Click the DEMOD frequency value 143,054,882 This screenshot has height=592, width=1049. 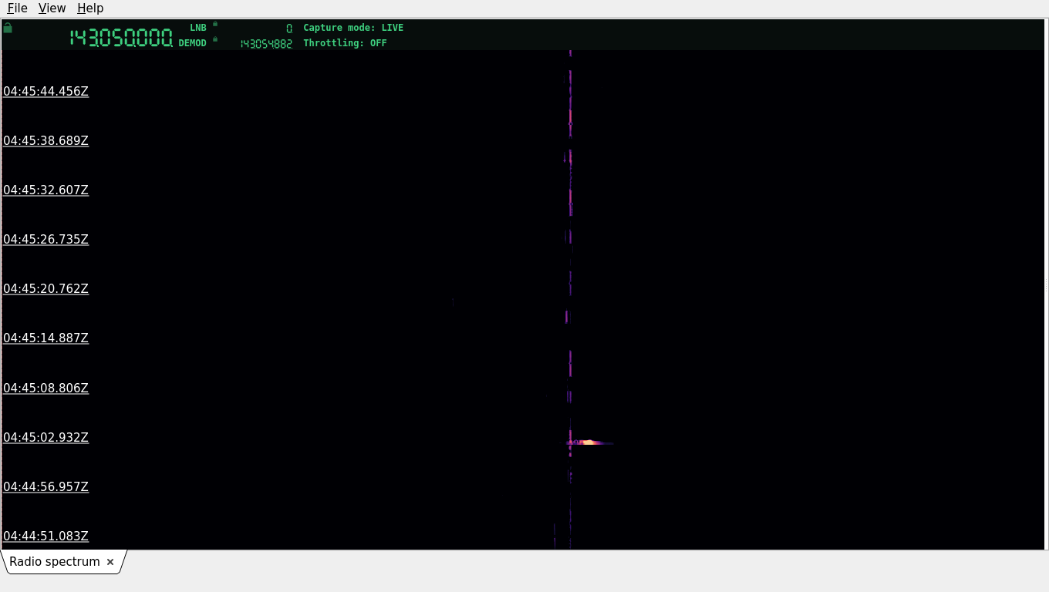tap(266, 44)
